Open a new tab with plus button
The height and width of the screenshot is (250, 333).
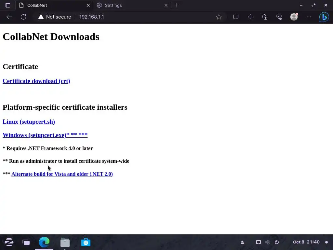tap(177, 5)
